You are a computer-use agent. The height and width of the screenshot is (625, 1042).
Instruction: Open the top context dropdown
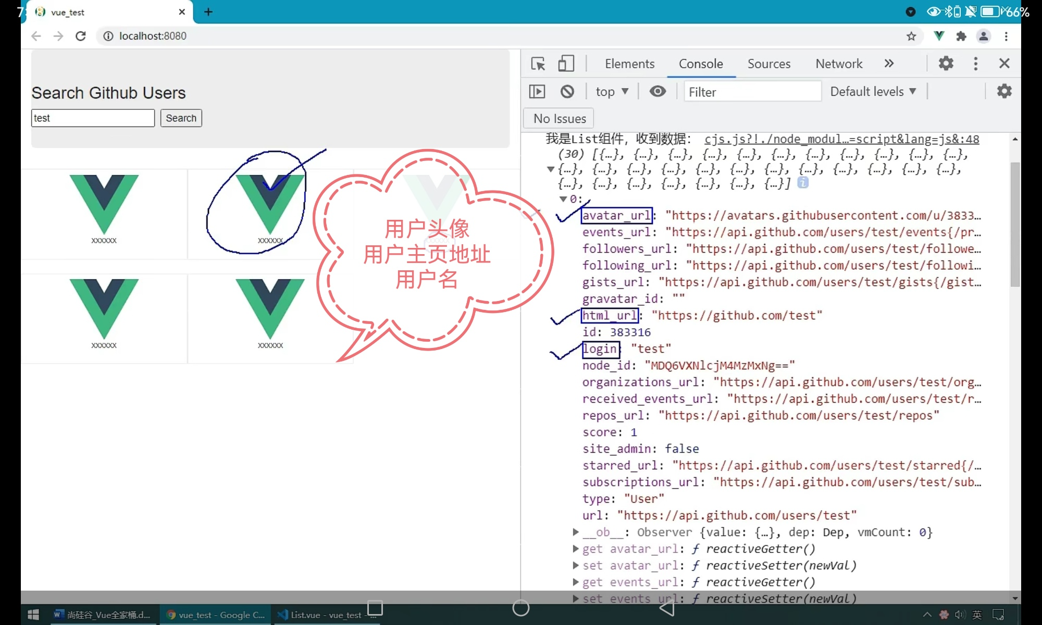(612, 92)
